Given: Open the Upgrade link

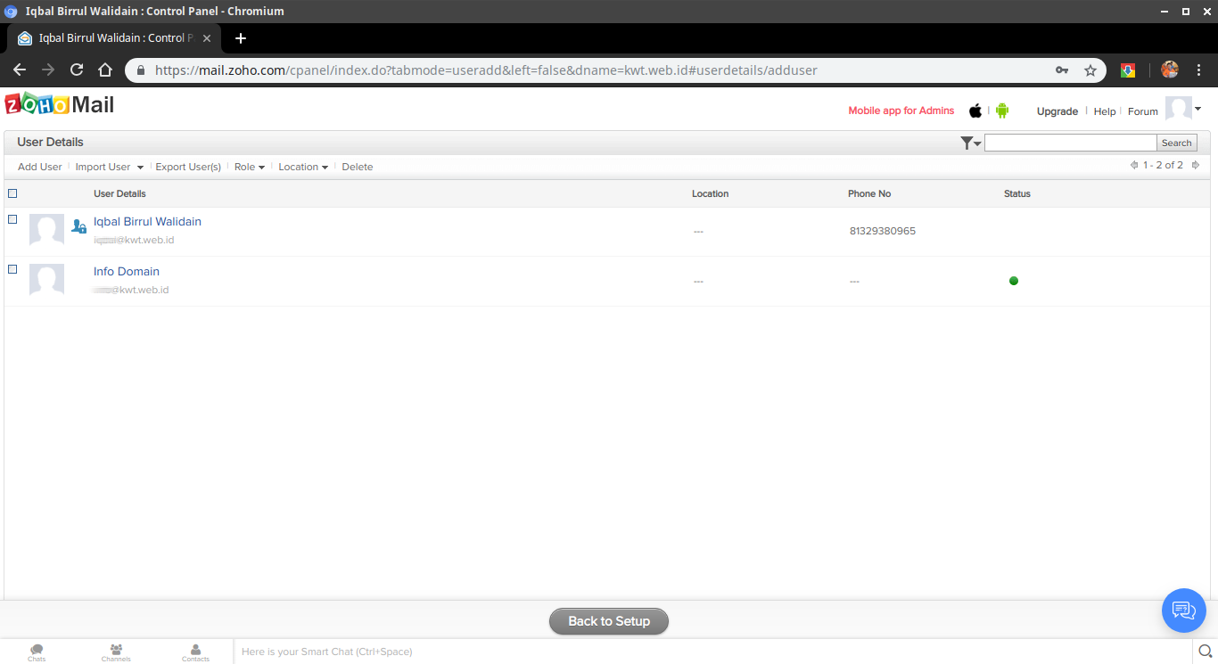Looking at the screenshot, I should 1057,111.
